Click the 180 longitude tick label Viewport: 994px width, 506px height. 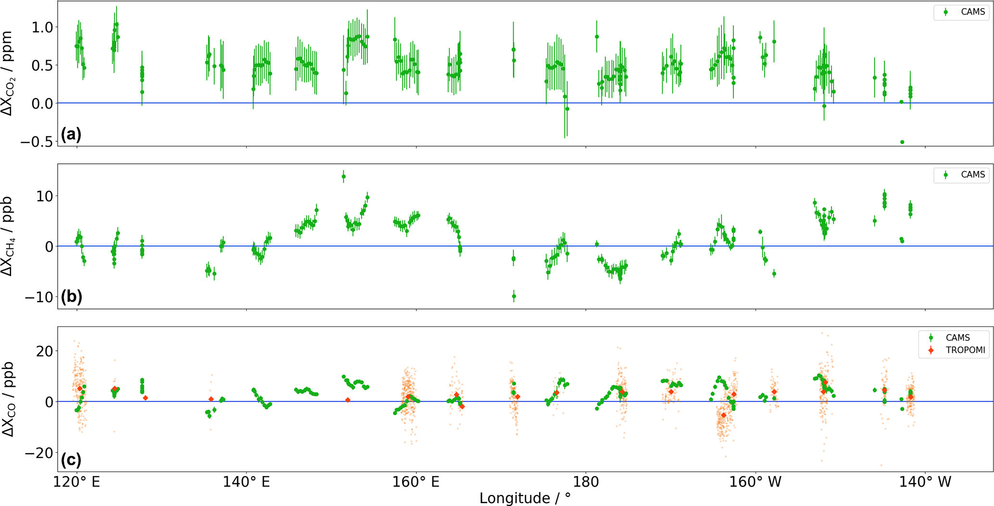585,482
